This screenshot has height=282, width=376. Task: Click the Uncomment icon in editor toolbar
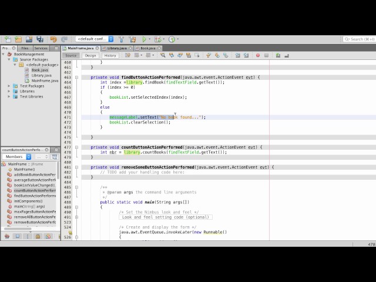[x=278, y=55]
